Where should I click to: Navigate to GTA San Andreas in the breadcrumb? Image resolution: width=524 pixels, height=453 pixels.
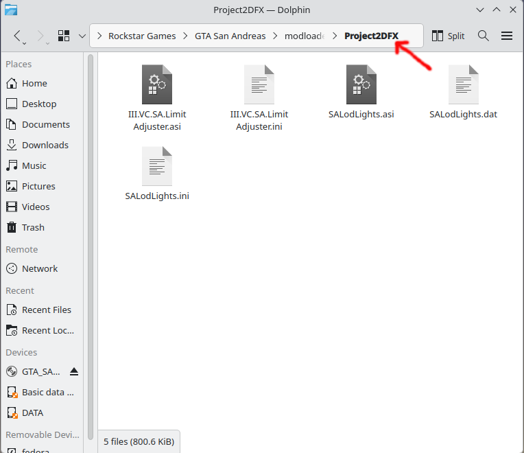(x=230, y=36)
